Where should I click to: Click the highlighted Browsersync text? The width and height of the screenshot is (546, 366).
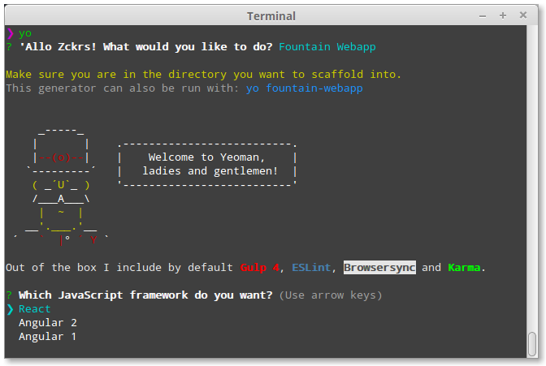click(x=379, y=267)
